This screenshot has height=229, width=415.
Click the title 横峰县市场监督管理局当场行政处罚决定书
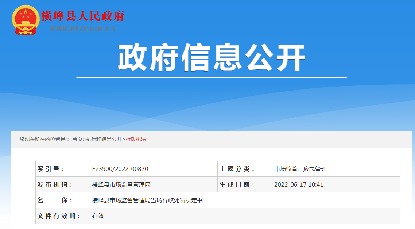coord(147,201)
